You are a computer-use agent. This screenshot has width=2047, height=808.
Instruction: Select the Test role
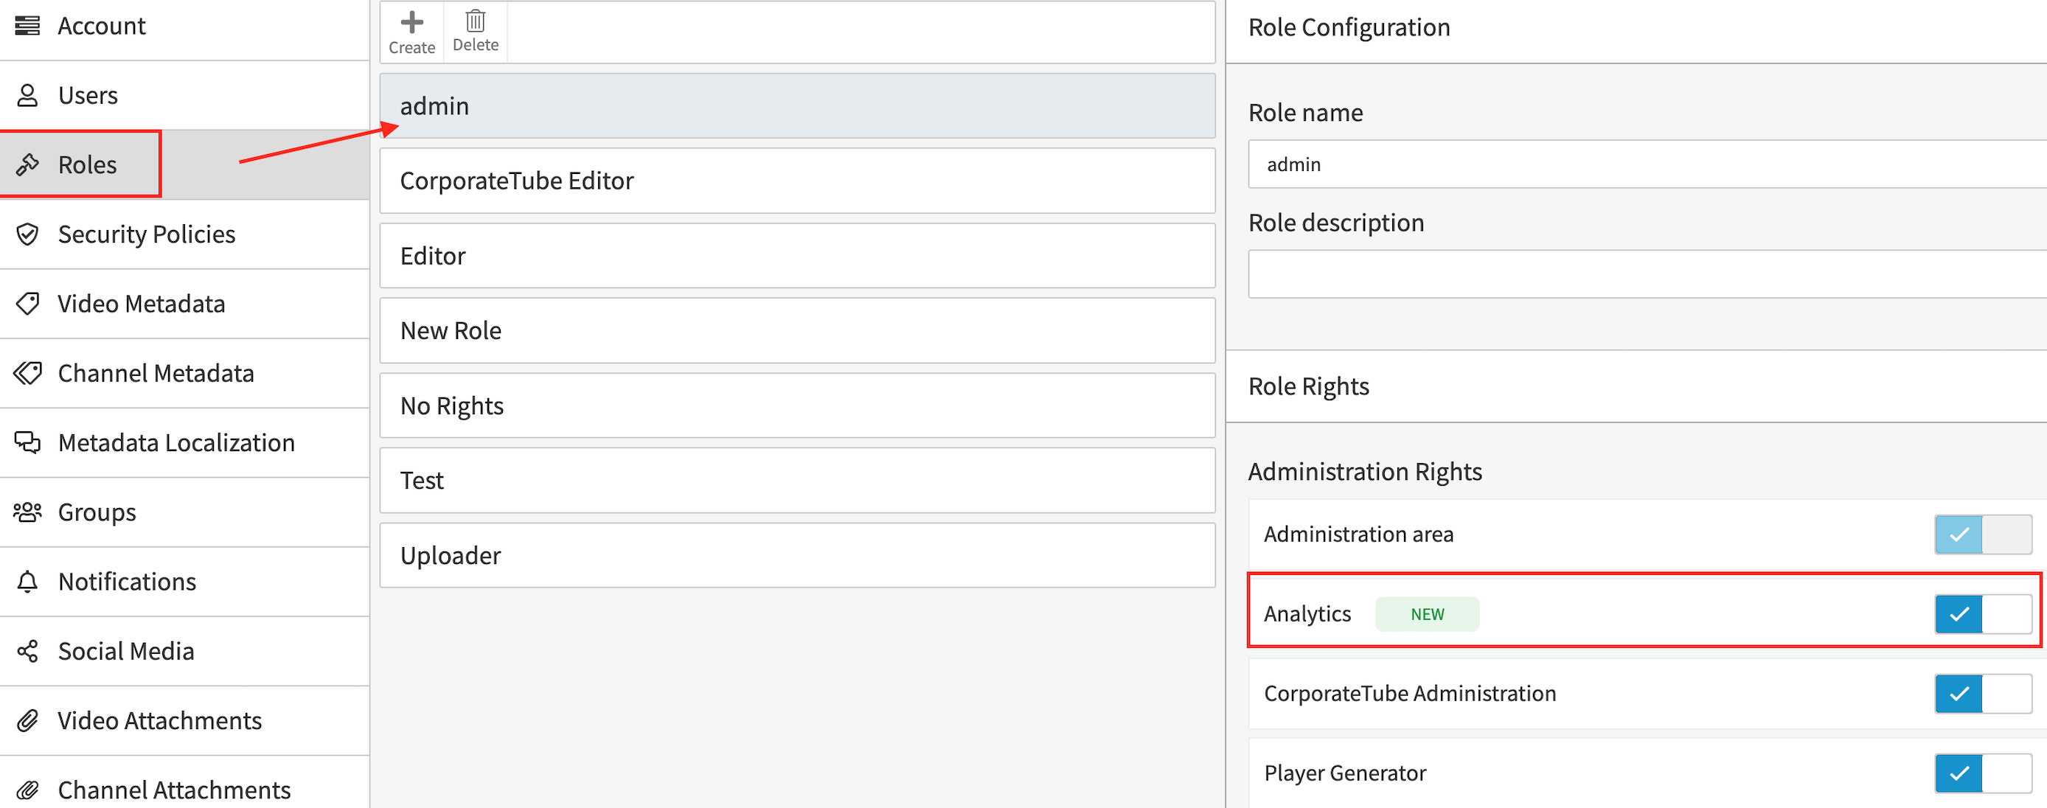[797, 480]
